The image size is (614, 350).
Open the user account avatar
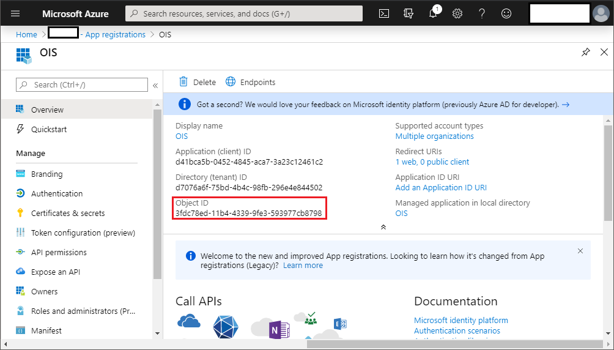click(x=601, y=13)
